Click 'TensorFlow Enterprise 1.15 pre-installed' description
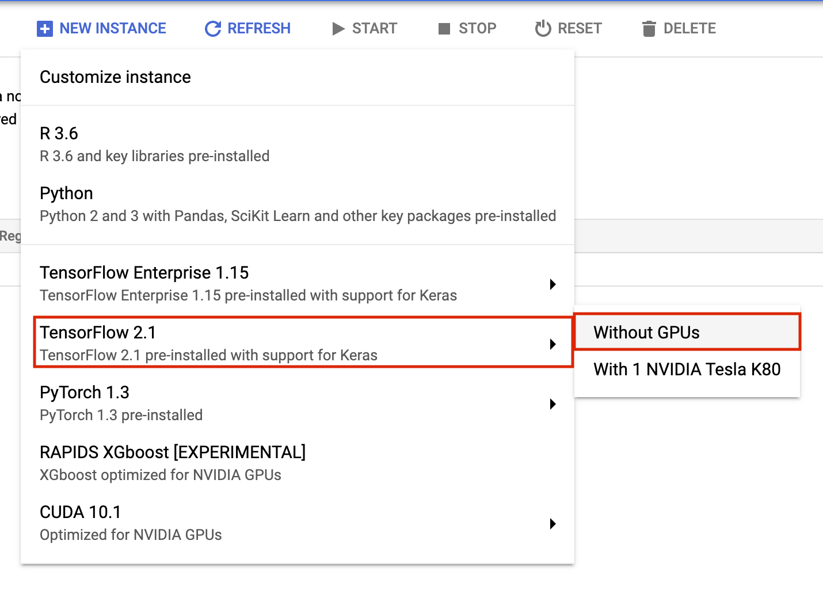The width and height of the screenshot is (823, 594). [248, 295]
